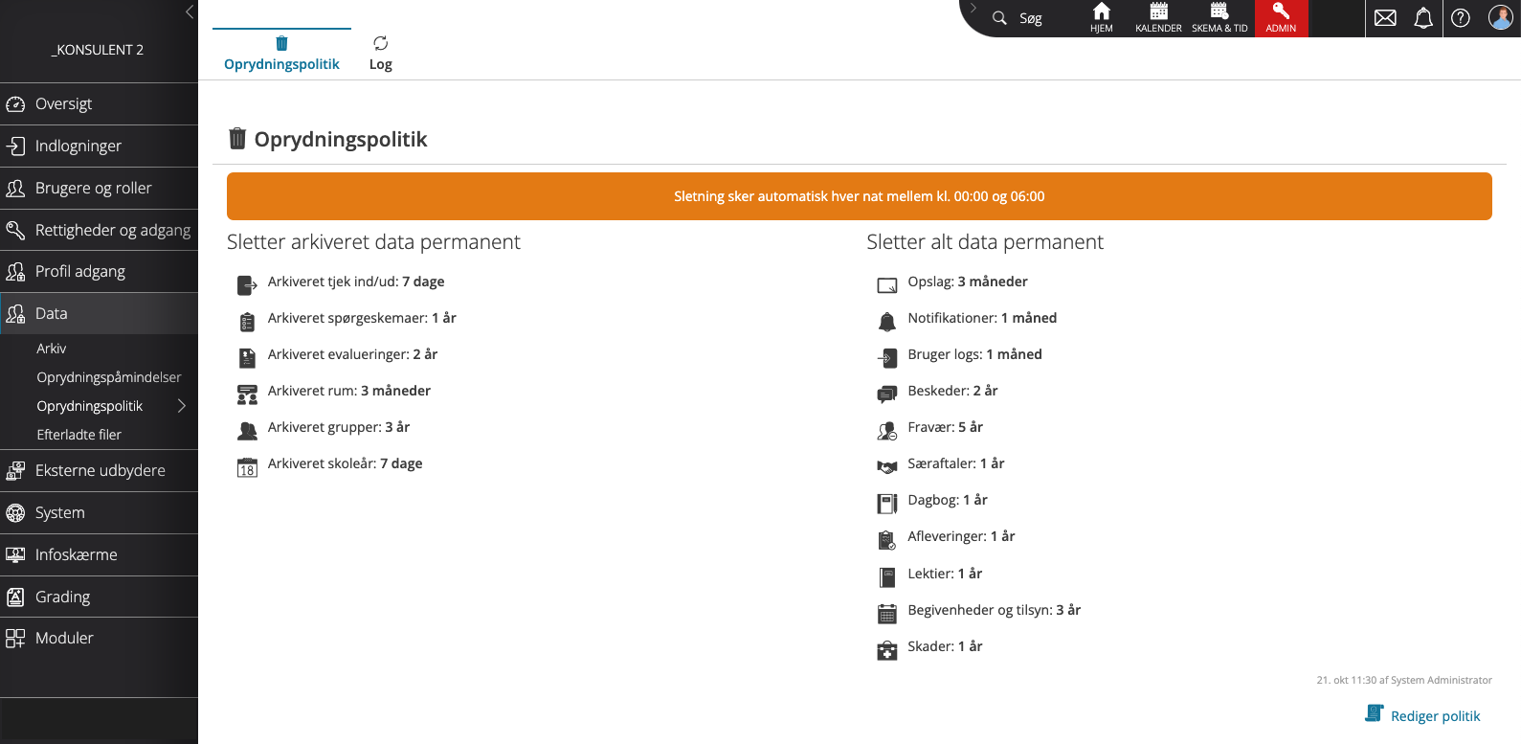Click the Skader first-aid icon
This screenshot has width=1521, height=744.
pyautogui.click(x=887, y=651)
